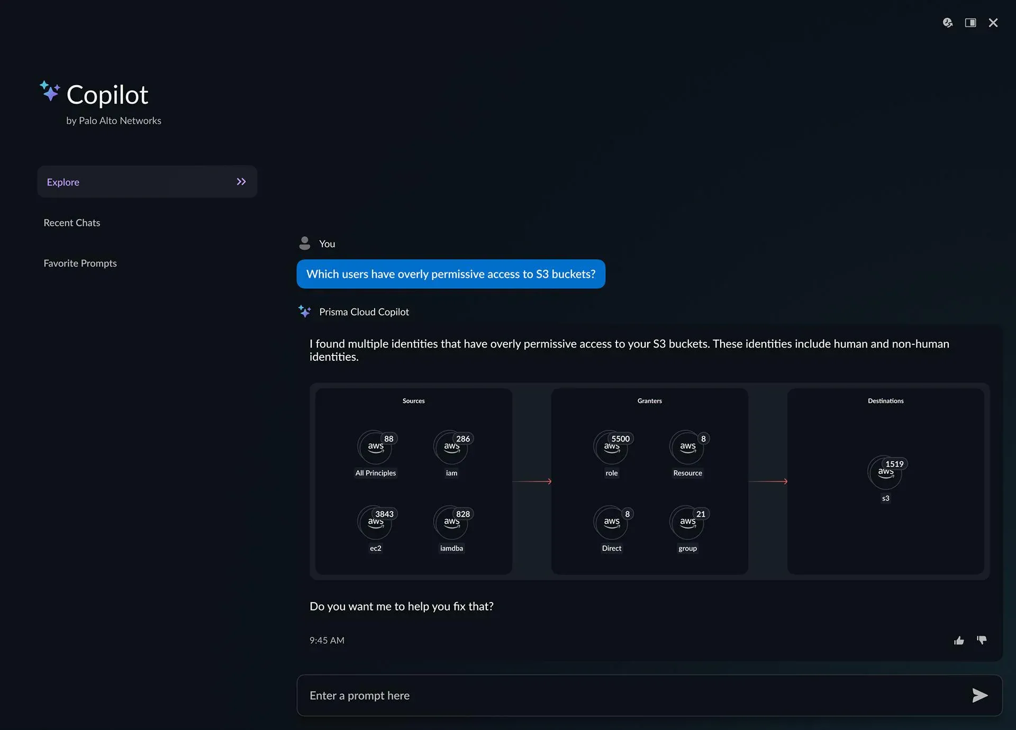Select the s3 destination node

[885, 472]
